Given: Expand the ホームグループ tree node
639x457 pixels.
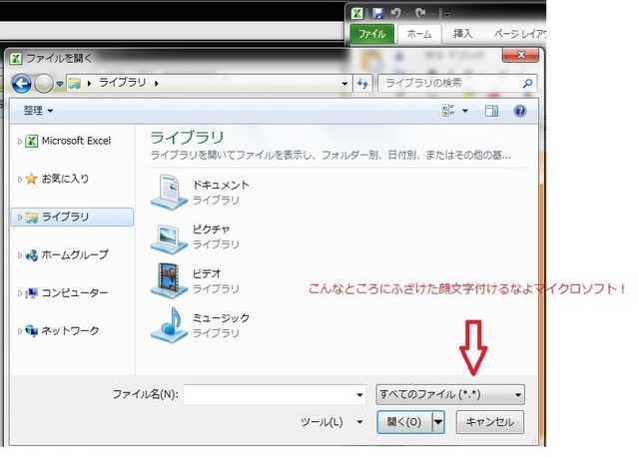Looking at the screenshot, I should 20,255.
